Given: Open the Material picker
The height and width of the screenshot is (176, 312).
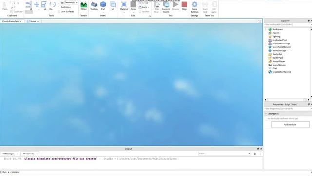Looking at the screenshot, I should [124, 6].
